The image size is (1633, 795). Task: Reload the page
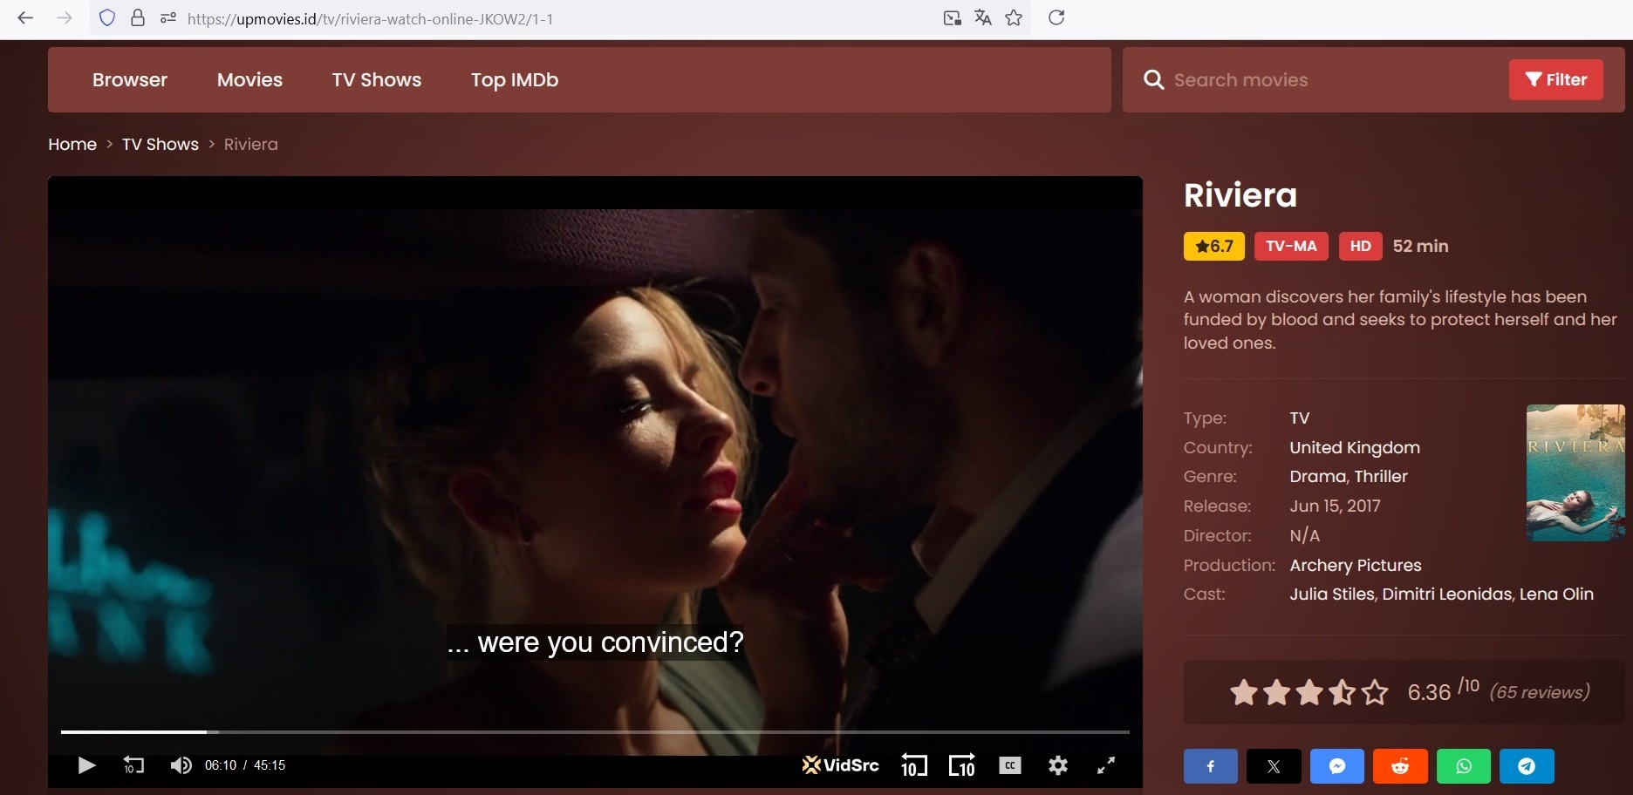1056,18
